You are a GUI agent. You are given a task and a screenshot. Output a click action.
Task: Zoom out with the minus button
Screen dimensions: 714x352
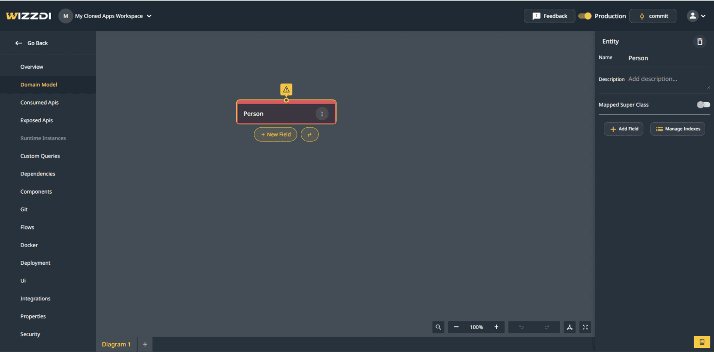point(456,327)
